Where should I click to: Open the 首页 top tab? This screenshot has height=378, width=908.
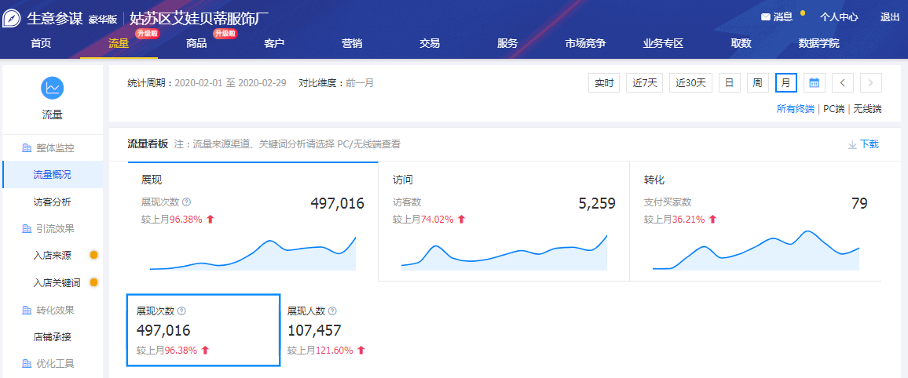(41, 43)
